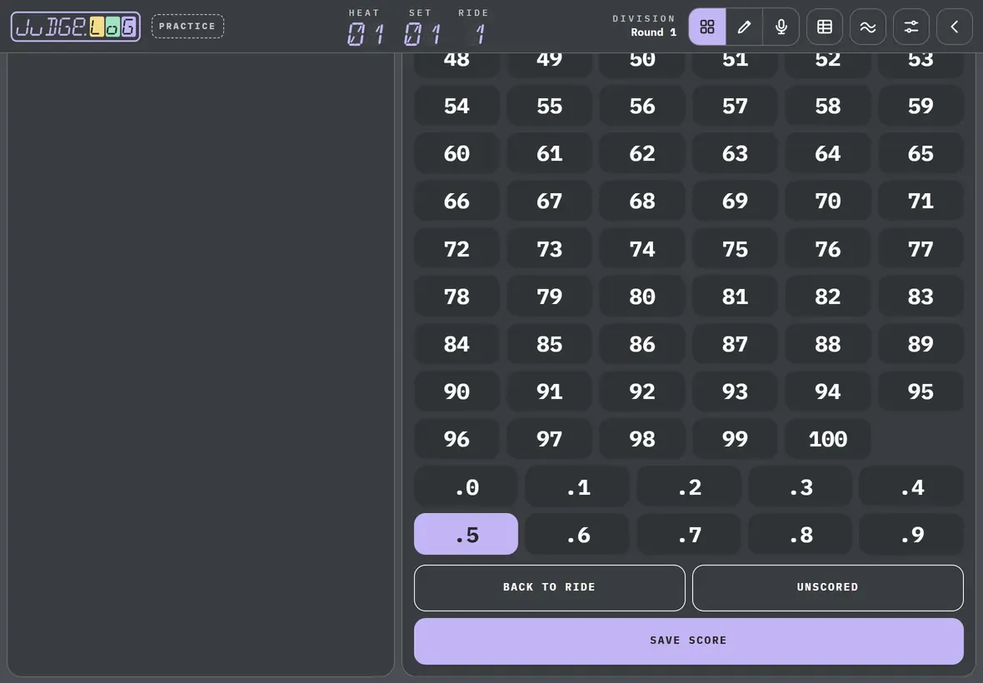983x683 pixels.
Task: Pick score 84
Action: point(457,343)
